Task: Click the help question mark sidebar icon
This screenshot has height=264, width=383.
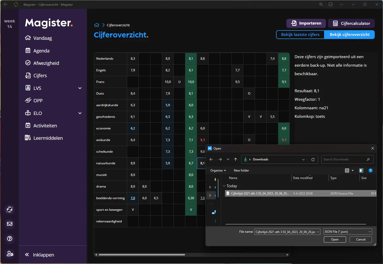Action: (x=10, y=239)
